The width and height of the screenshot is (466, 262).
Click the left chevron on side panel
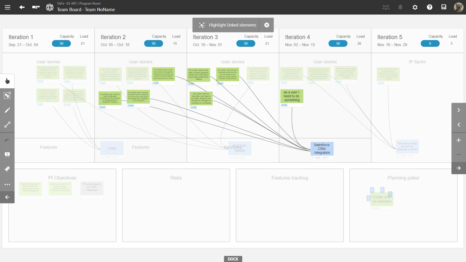pyautogui.click(x=459, y=125)
